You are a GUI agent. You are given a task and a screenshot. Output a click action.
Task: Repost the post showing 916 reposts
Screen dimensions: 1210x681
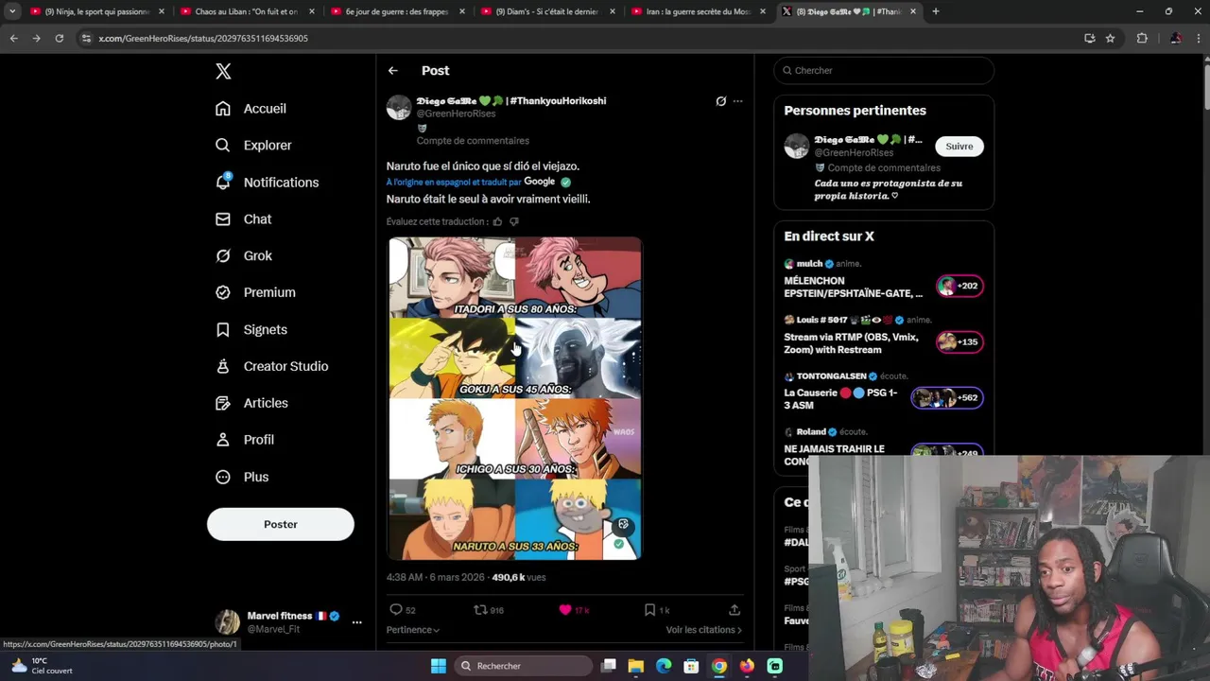point(489,610)
